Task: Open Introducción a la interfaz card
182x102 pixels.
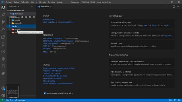Action: click(142, 73)
